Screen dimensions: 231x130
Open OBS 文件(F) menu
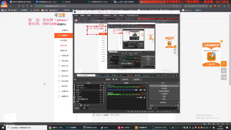point(76,15)
